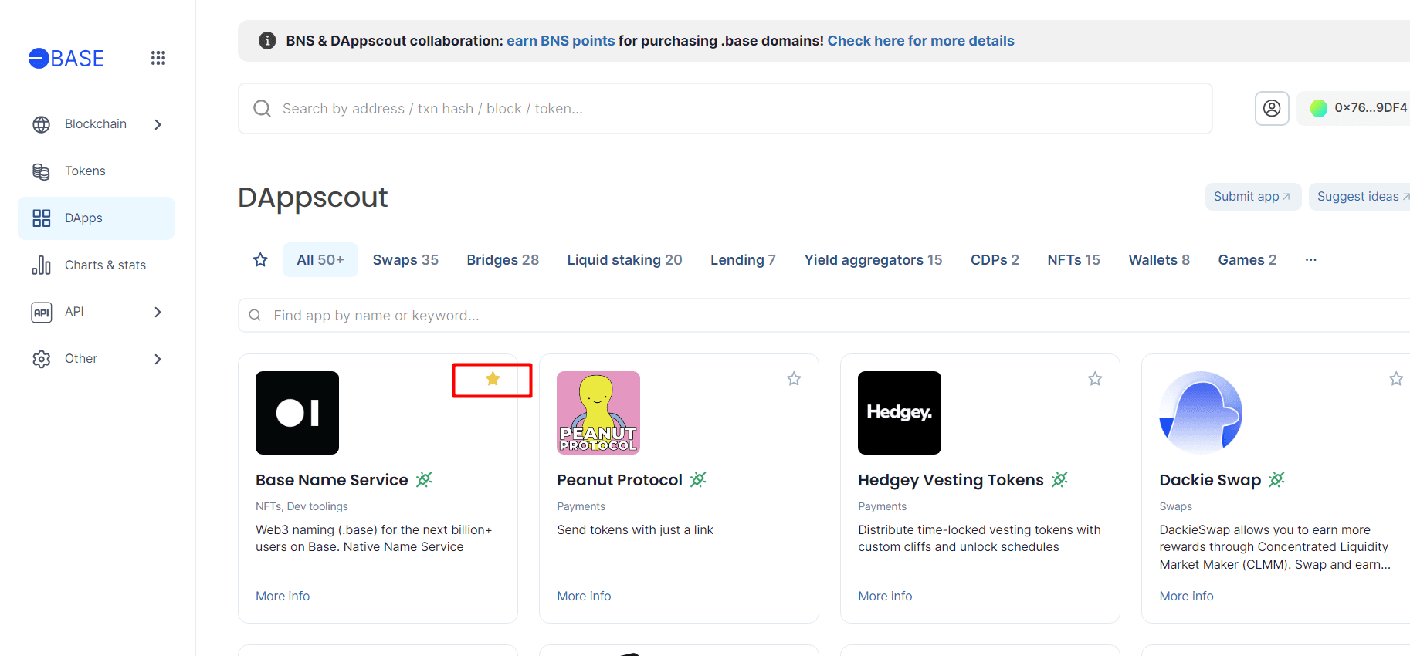Expand the Other menu chevron
The height and width of the screenshot is (656, 1410).
(x=158, y=359)
